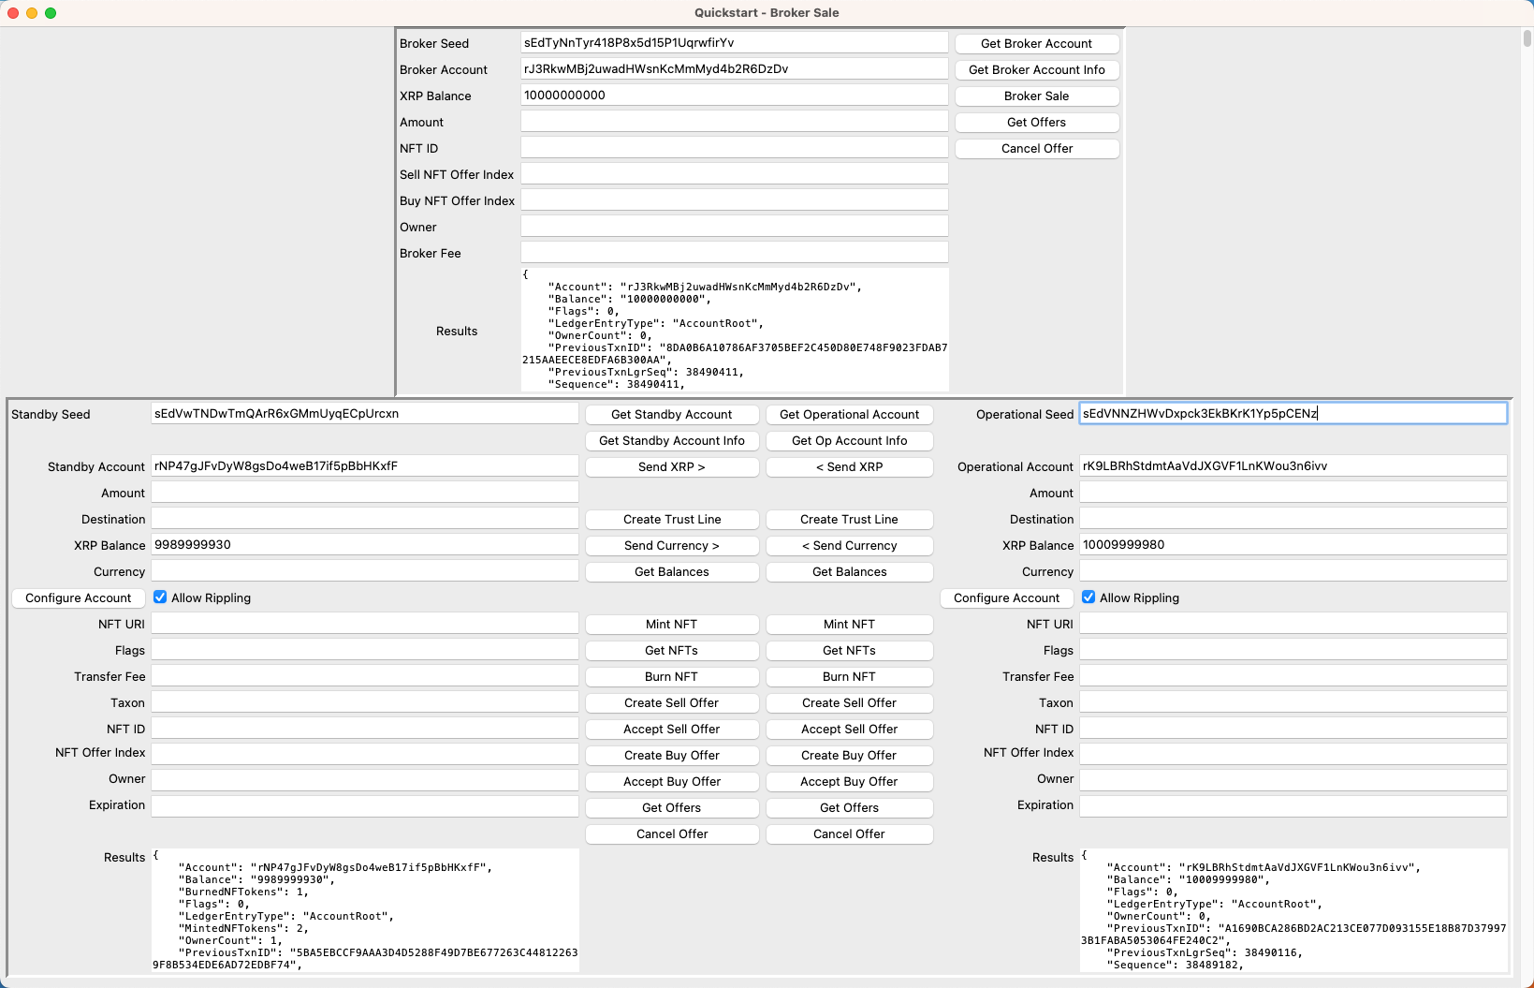Screen dimensions: 1534x988
Task: Toggle Allow Rippling for the standby account
Action: pos(160,597)
